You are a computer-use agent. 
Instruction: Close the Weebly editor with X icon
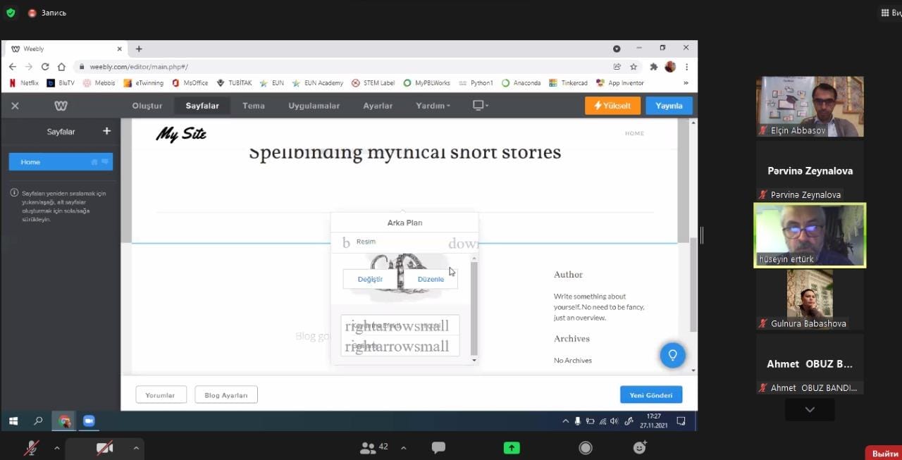(15, 106)
